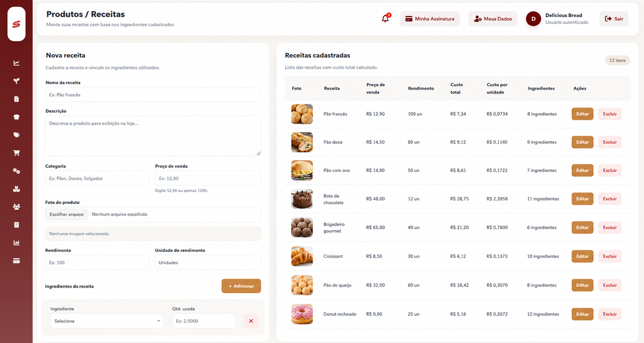Image resolution: width=644 pixels, height=343 pixels.
Task: Open the invoice dollar document sidebar icon
Action: [x=17, y=99]
